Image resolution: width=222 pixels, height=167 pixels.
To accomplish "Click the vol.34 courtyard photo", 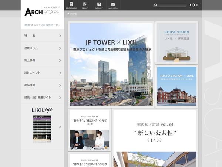I will pos(155,159).
